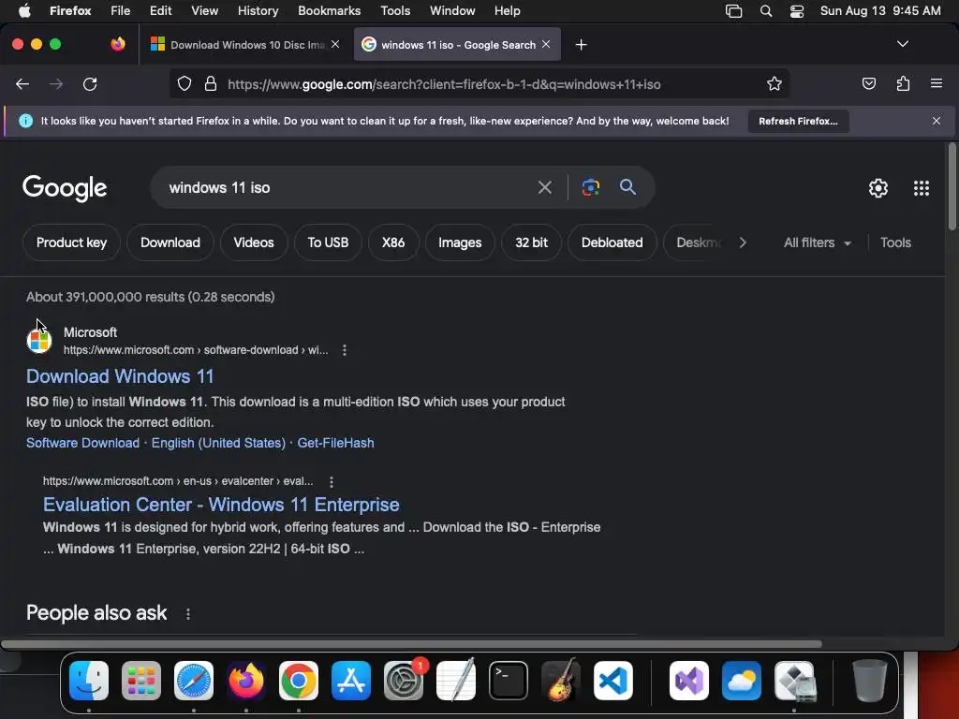The width and height of the screenshot is (959, 719).
Task: Follow the English (United States) sitelink
Action: [x=218, y=443]
